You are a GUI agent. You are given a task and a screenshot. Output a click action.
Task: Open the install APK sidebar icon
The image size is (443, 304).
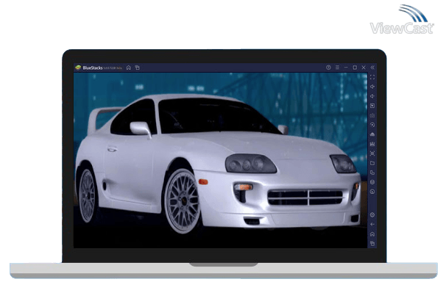point(372,134)
